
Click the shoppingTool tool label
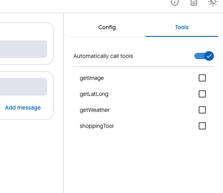[x=97, y=126]
